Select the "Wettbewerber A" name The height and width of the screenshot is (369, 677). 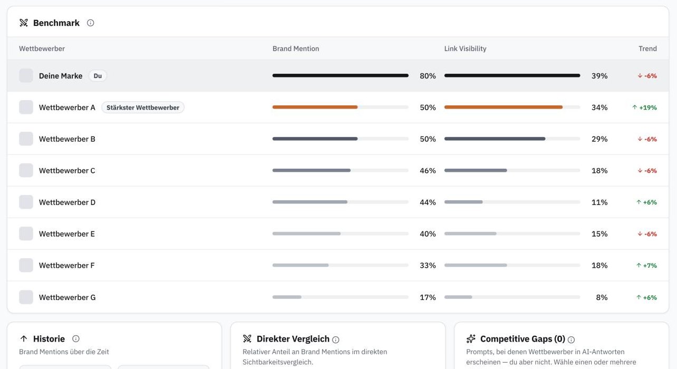pyautogui.click(x=67, y=108)
